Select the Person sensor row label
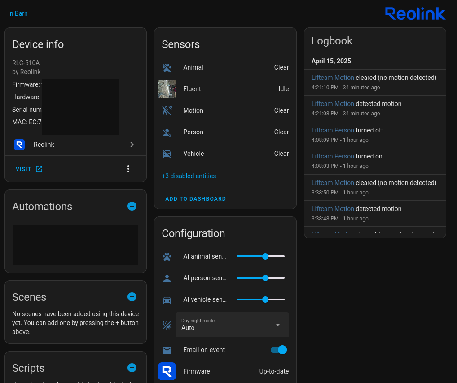Viewport: 457px width, 383px height. coord(193,132)
